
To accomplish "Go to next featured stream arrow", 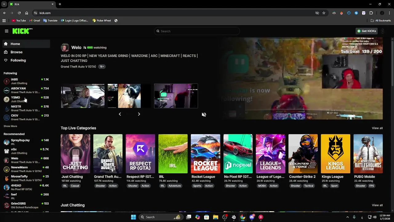I will pos(139,114).
